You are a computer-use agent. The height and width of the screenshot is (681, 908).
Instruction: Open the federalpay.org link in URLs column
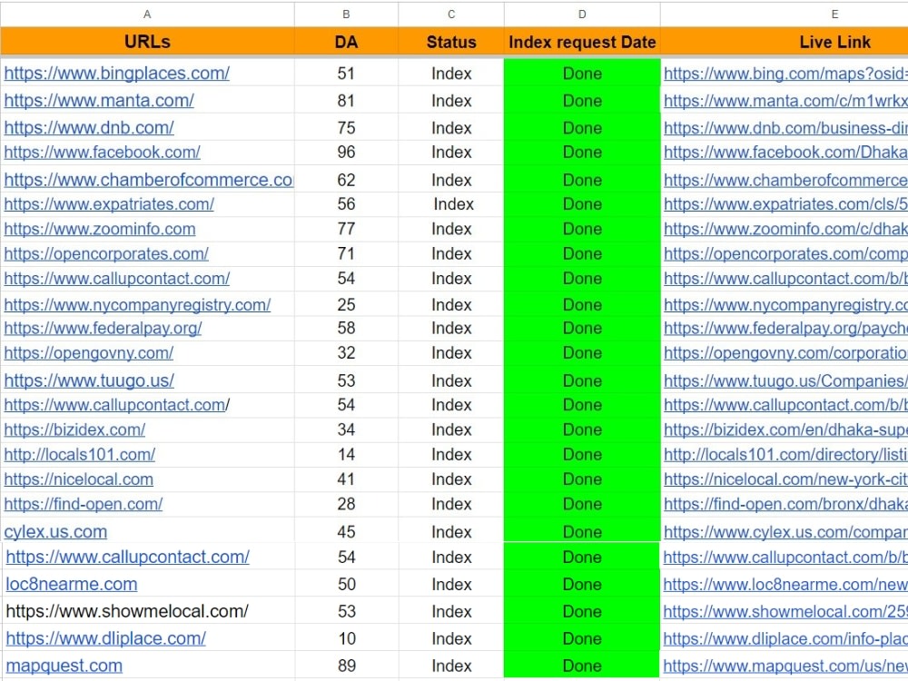point(103,329)
